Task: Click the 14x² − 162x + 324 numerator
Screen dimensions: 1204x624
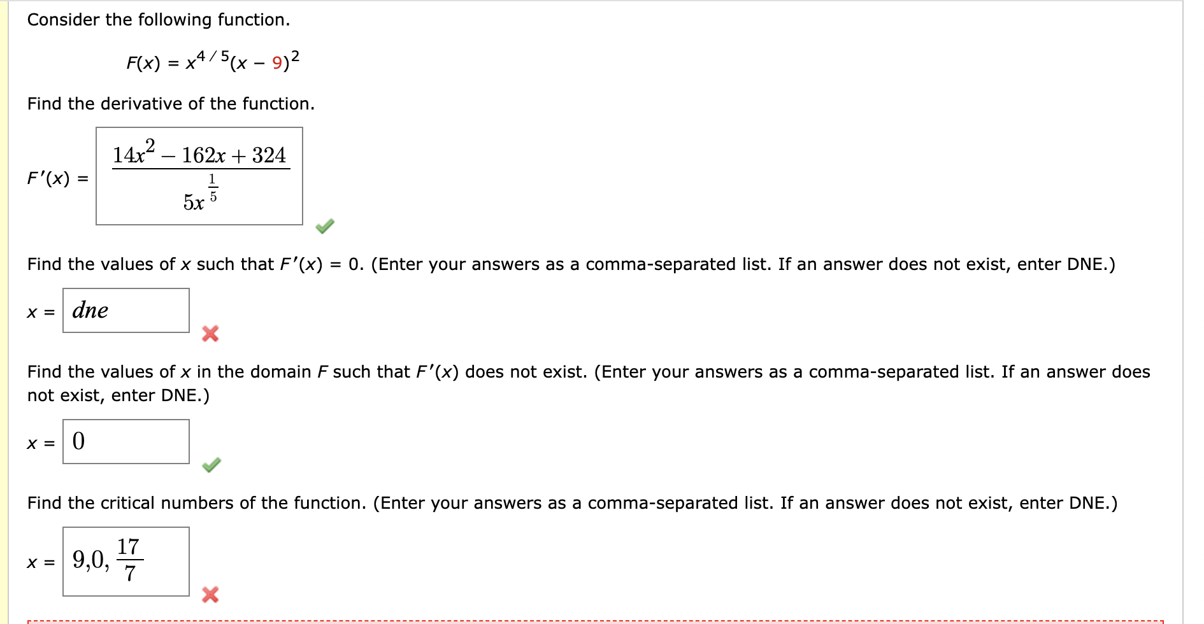Action: (x=198, y=153)
